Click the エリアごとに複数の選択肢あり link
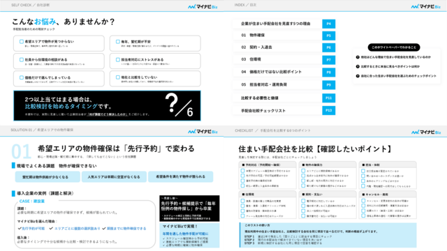447x251 pixels. click(78, 229)
